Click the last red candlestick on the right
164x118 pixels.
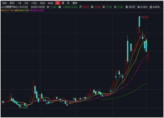click(x=148, y=55)
